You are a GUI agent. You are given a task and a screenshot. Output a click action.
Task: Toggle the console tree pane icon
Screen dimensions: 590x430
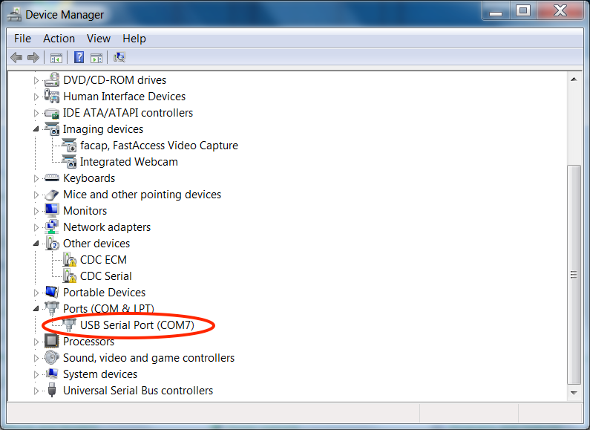pyautogui.click(x=56, y=58)
